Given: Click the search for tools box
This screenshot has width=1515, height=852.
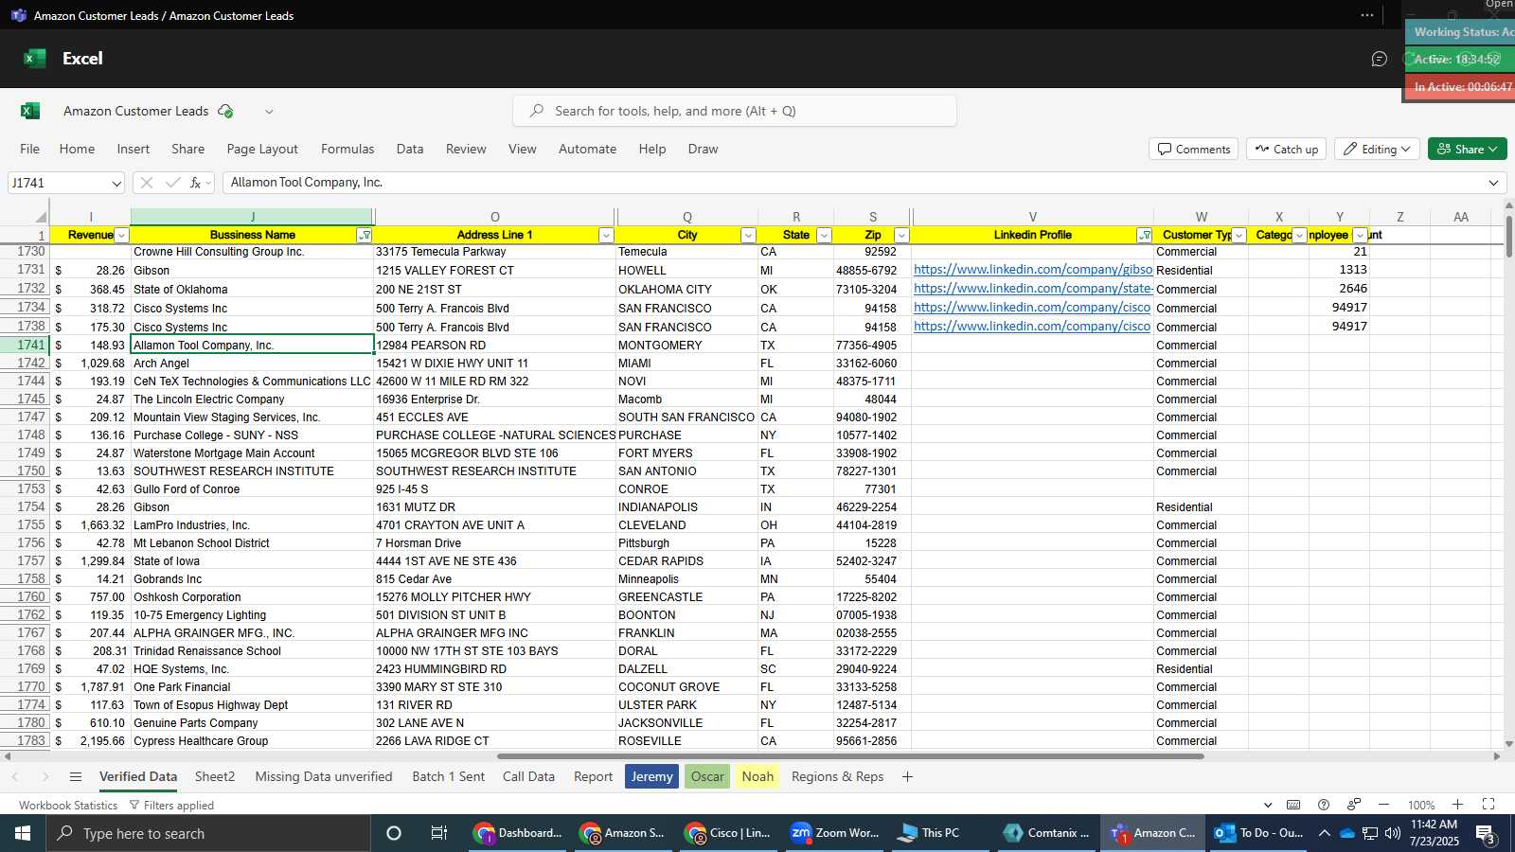Looking at the screenshot, I should (x=735, y=111).
